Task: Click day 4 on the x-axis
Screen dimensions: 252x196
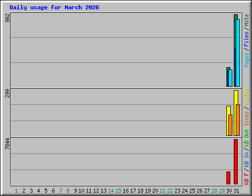Action: [x=38, y=191]
